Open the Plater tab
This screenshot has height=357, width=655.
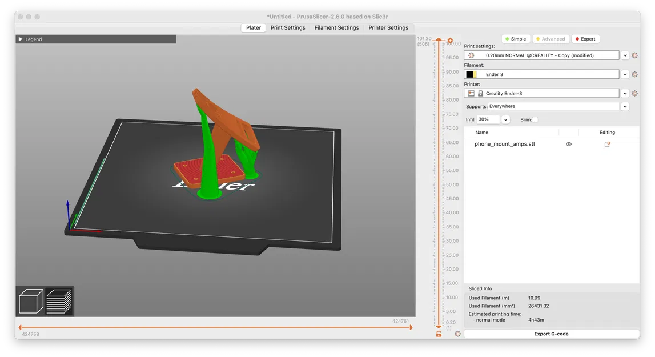point(253,27)
